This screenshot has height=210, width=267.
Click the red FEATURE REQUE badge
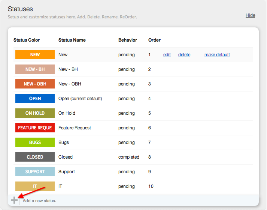click(x=35, y=127)
